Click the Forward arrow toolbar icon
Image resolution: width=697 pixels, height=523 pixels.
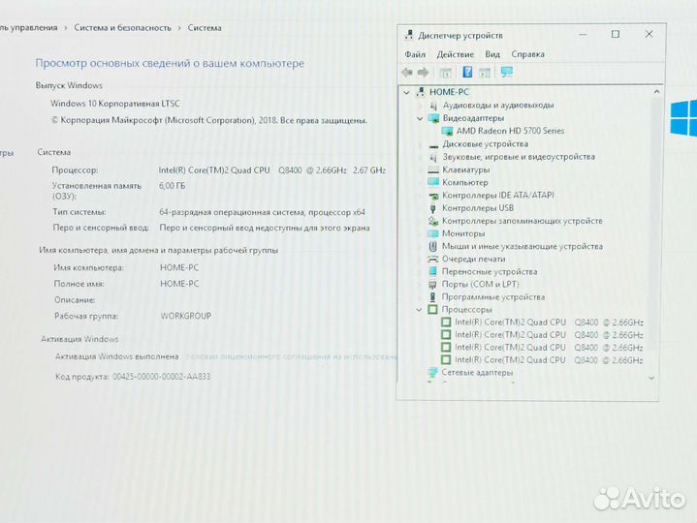(x=424, y=73)
